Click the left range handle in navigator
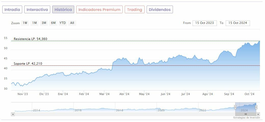 pyautogui.click(x=235, y=107)
